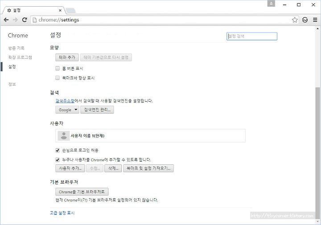Reload the page with refresh icon
The image size is (321, 225).
tap(25, 20)
